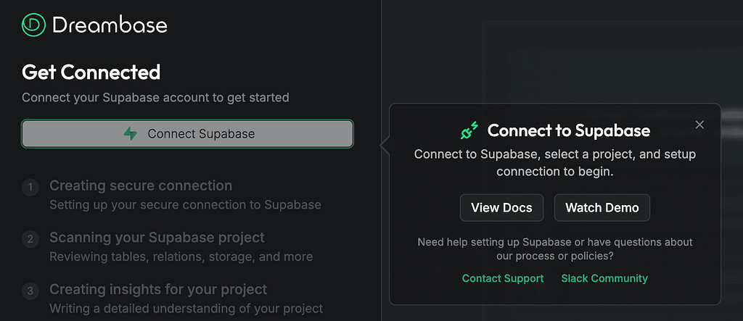
Task: Click the Dreambase circular logo icon
Action: coord(33,25)
